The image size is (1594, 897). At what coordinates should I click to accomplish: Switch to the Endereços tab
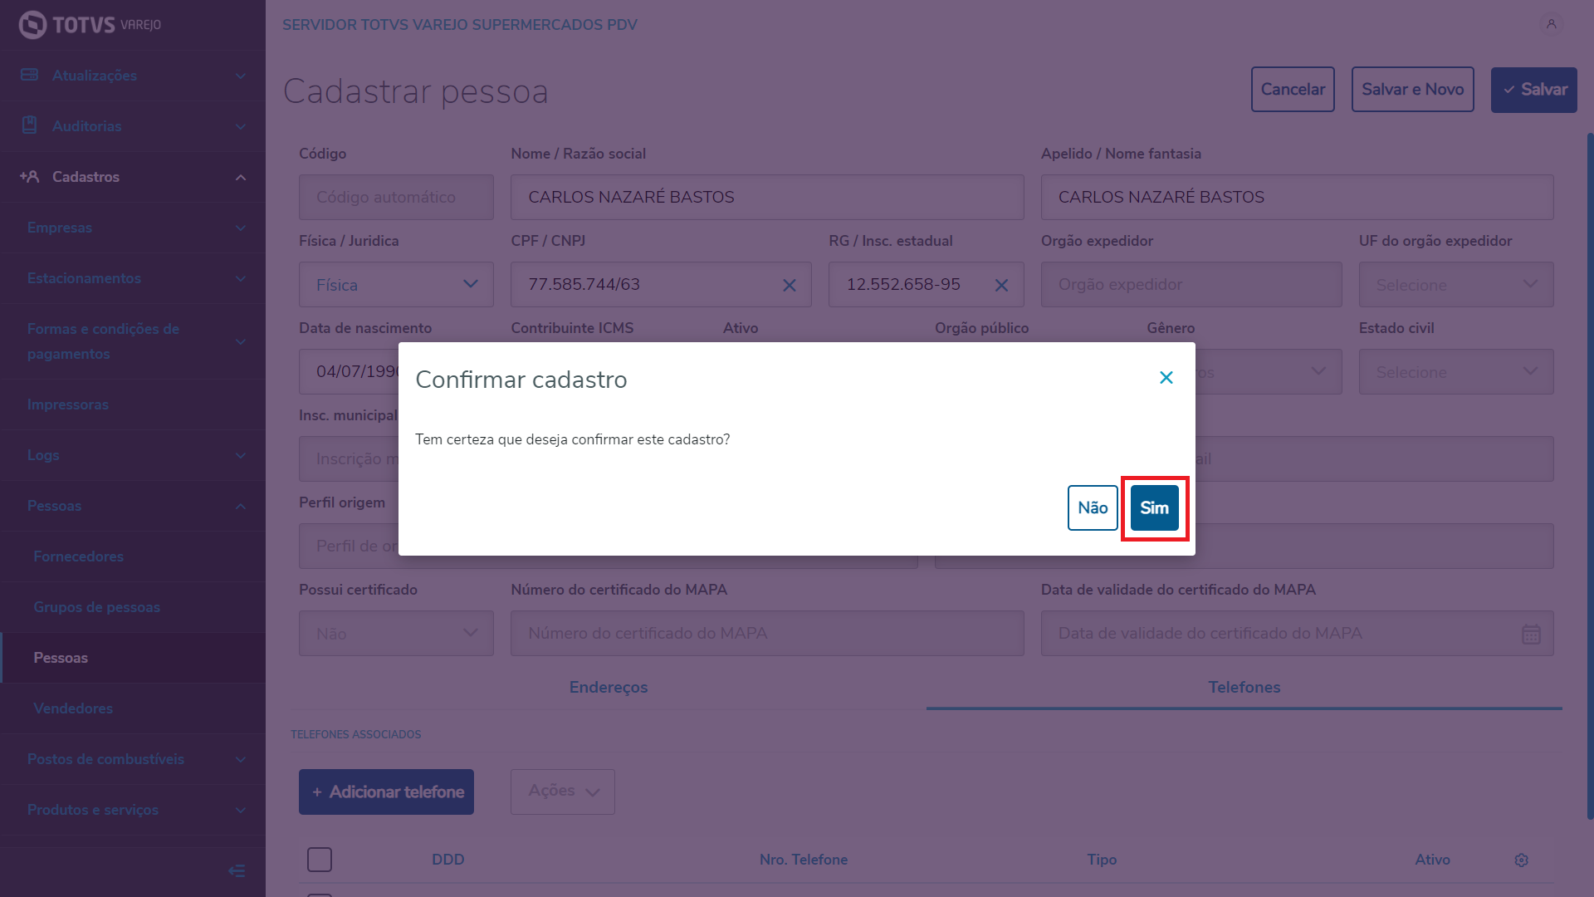coord(609,687)
